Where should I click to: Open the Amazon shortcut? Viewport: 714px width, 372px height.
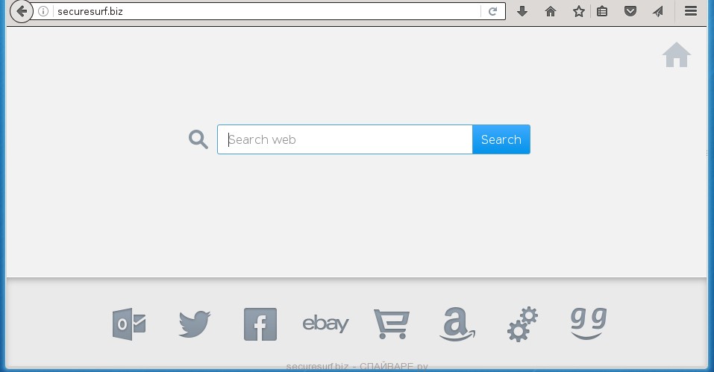[x=457, y=324]
